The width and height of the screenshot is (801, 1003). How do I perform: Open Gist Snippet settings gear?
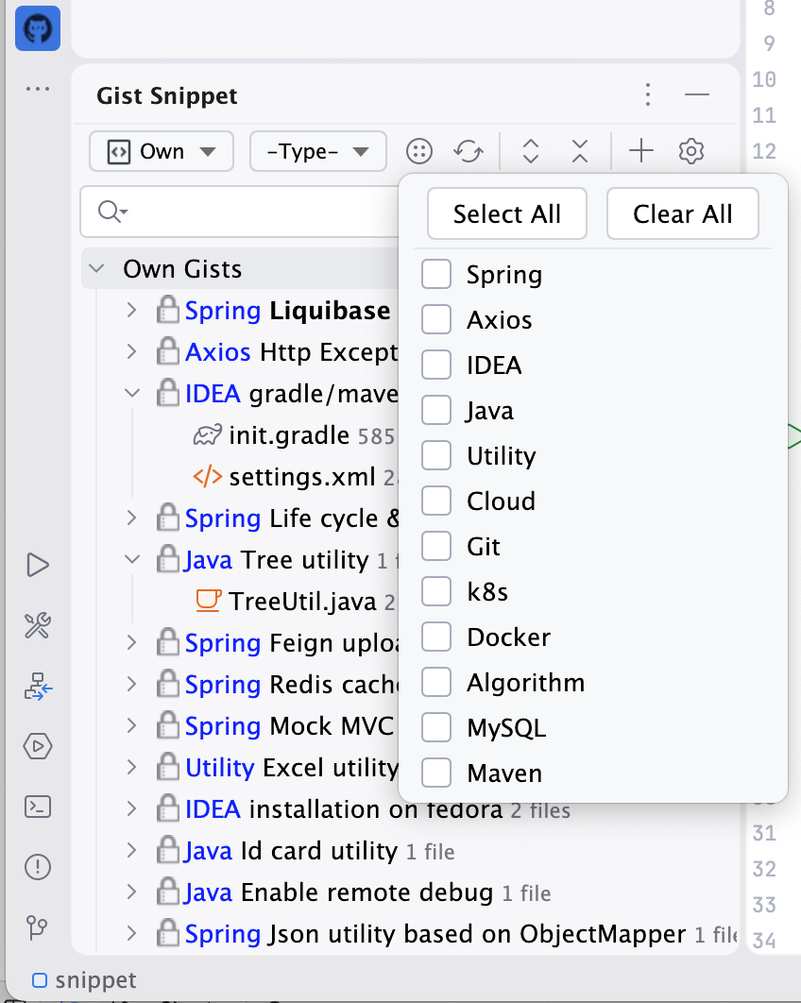[x=691, y=152]
